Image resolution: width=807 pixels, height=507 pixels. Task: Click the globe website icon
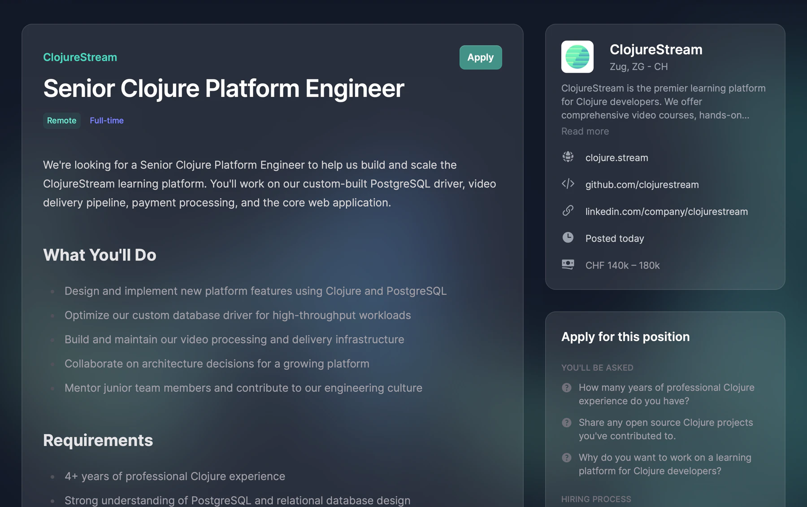click(x=568, y=157)
